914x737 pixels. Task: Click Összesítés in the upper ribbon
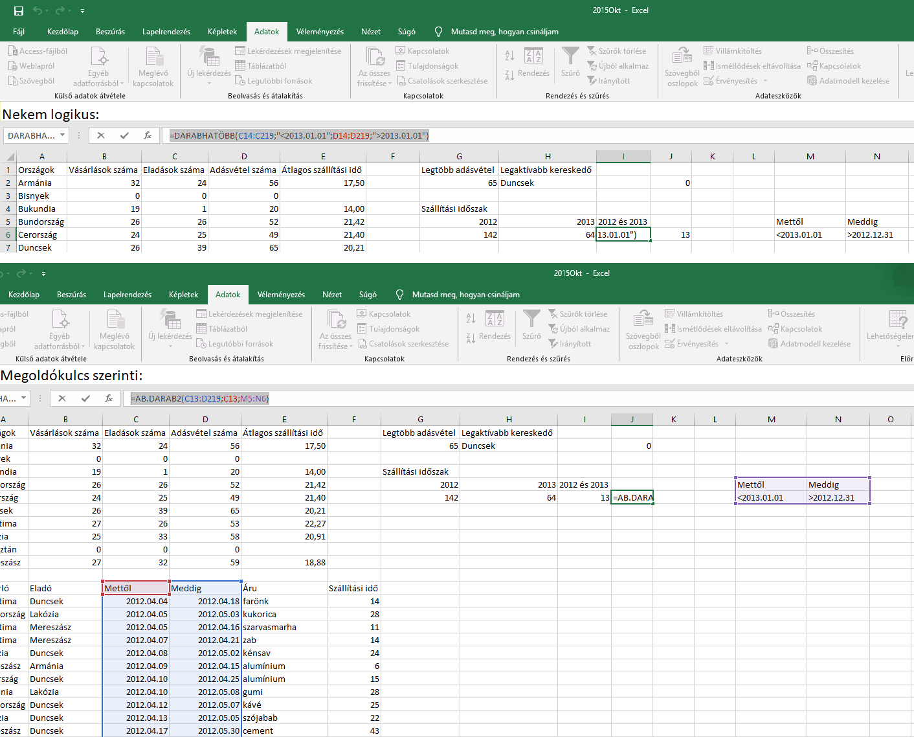coord(830,51)
